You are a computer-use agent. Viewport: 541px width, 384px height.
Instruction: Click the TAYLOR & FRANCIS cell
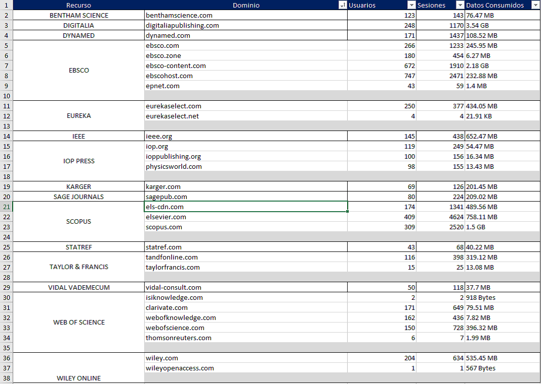79,267
